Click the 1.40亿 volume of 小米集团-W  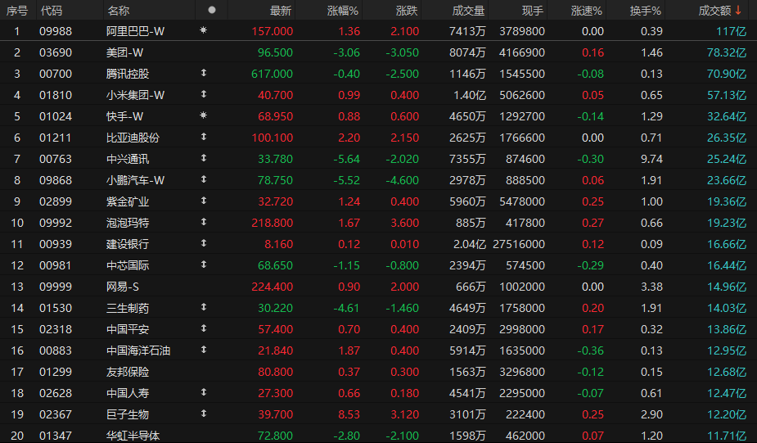pos(469,95)
